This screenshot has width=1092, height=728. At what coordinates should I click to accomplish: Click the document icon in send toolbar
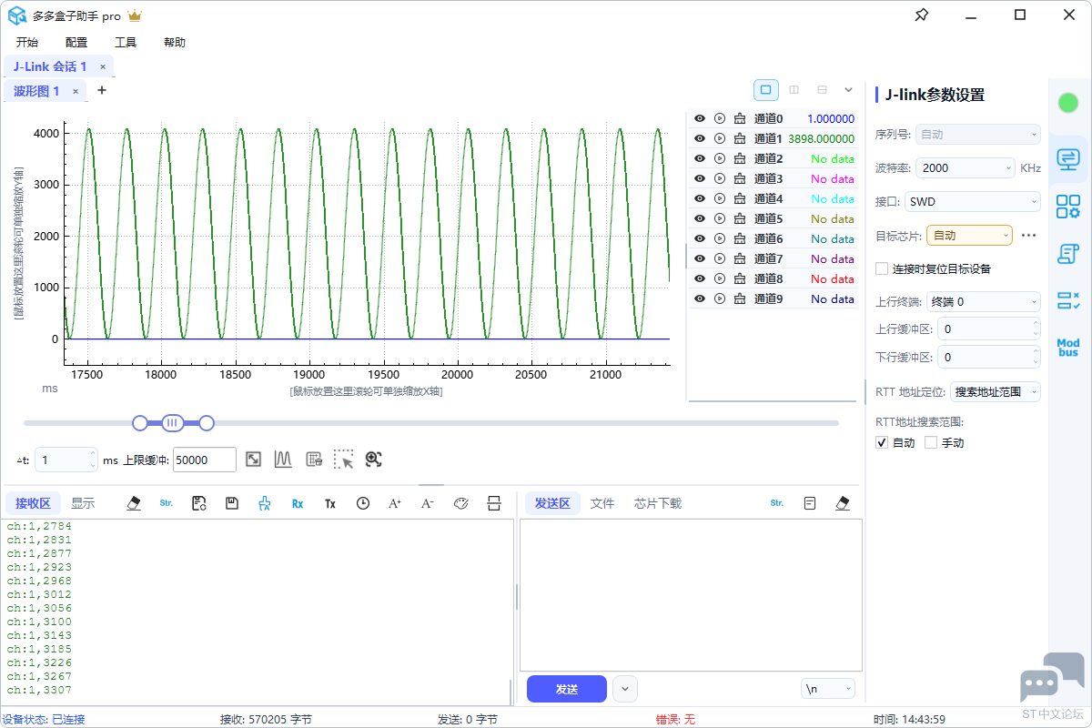tap(810, 503)
